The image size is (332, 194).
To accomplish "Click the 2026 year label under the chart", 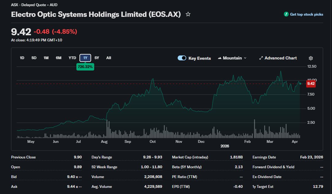I will [225, 146].
